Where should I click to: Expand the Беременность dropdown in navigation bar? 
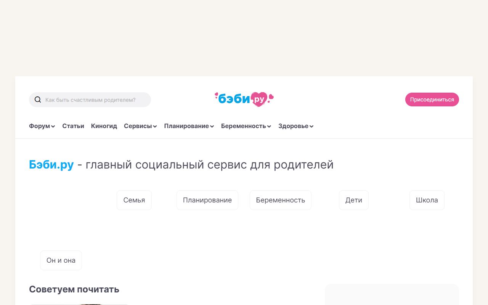(x=246, y=126)
